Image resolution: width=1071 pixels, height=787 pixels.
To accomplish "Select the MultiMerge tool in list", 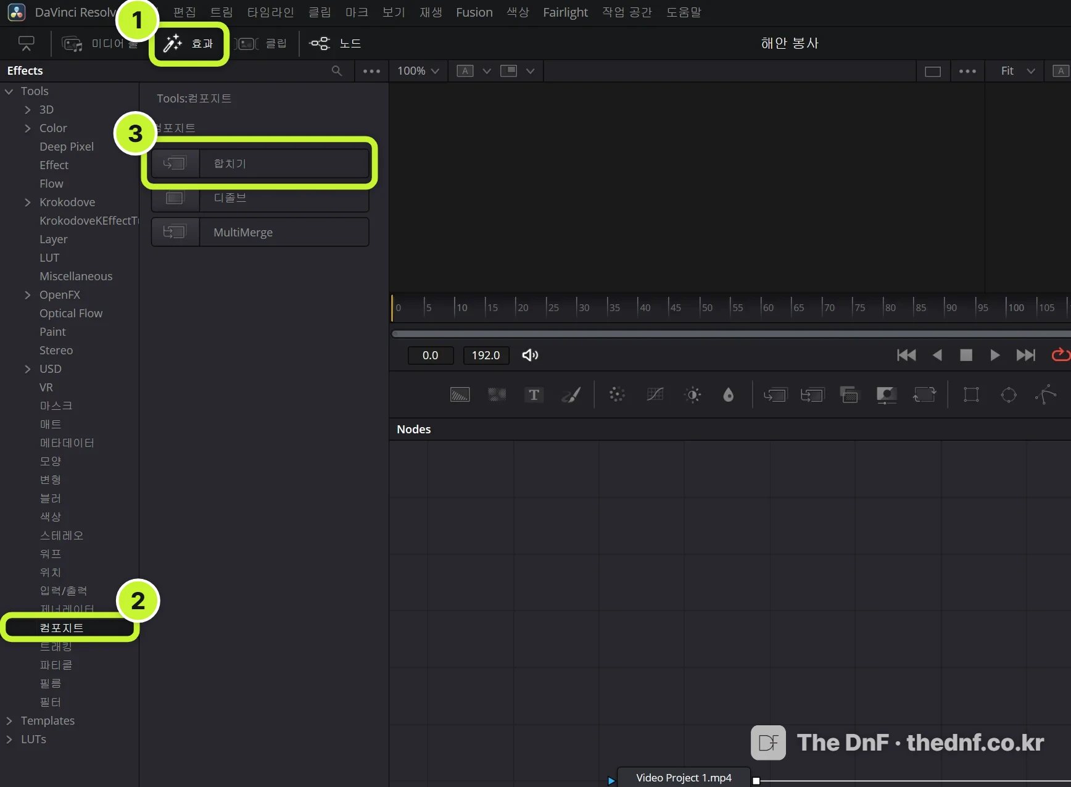I will point(260,232).
